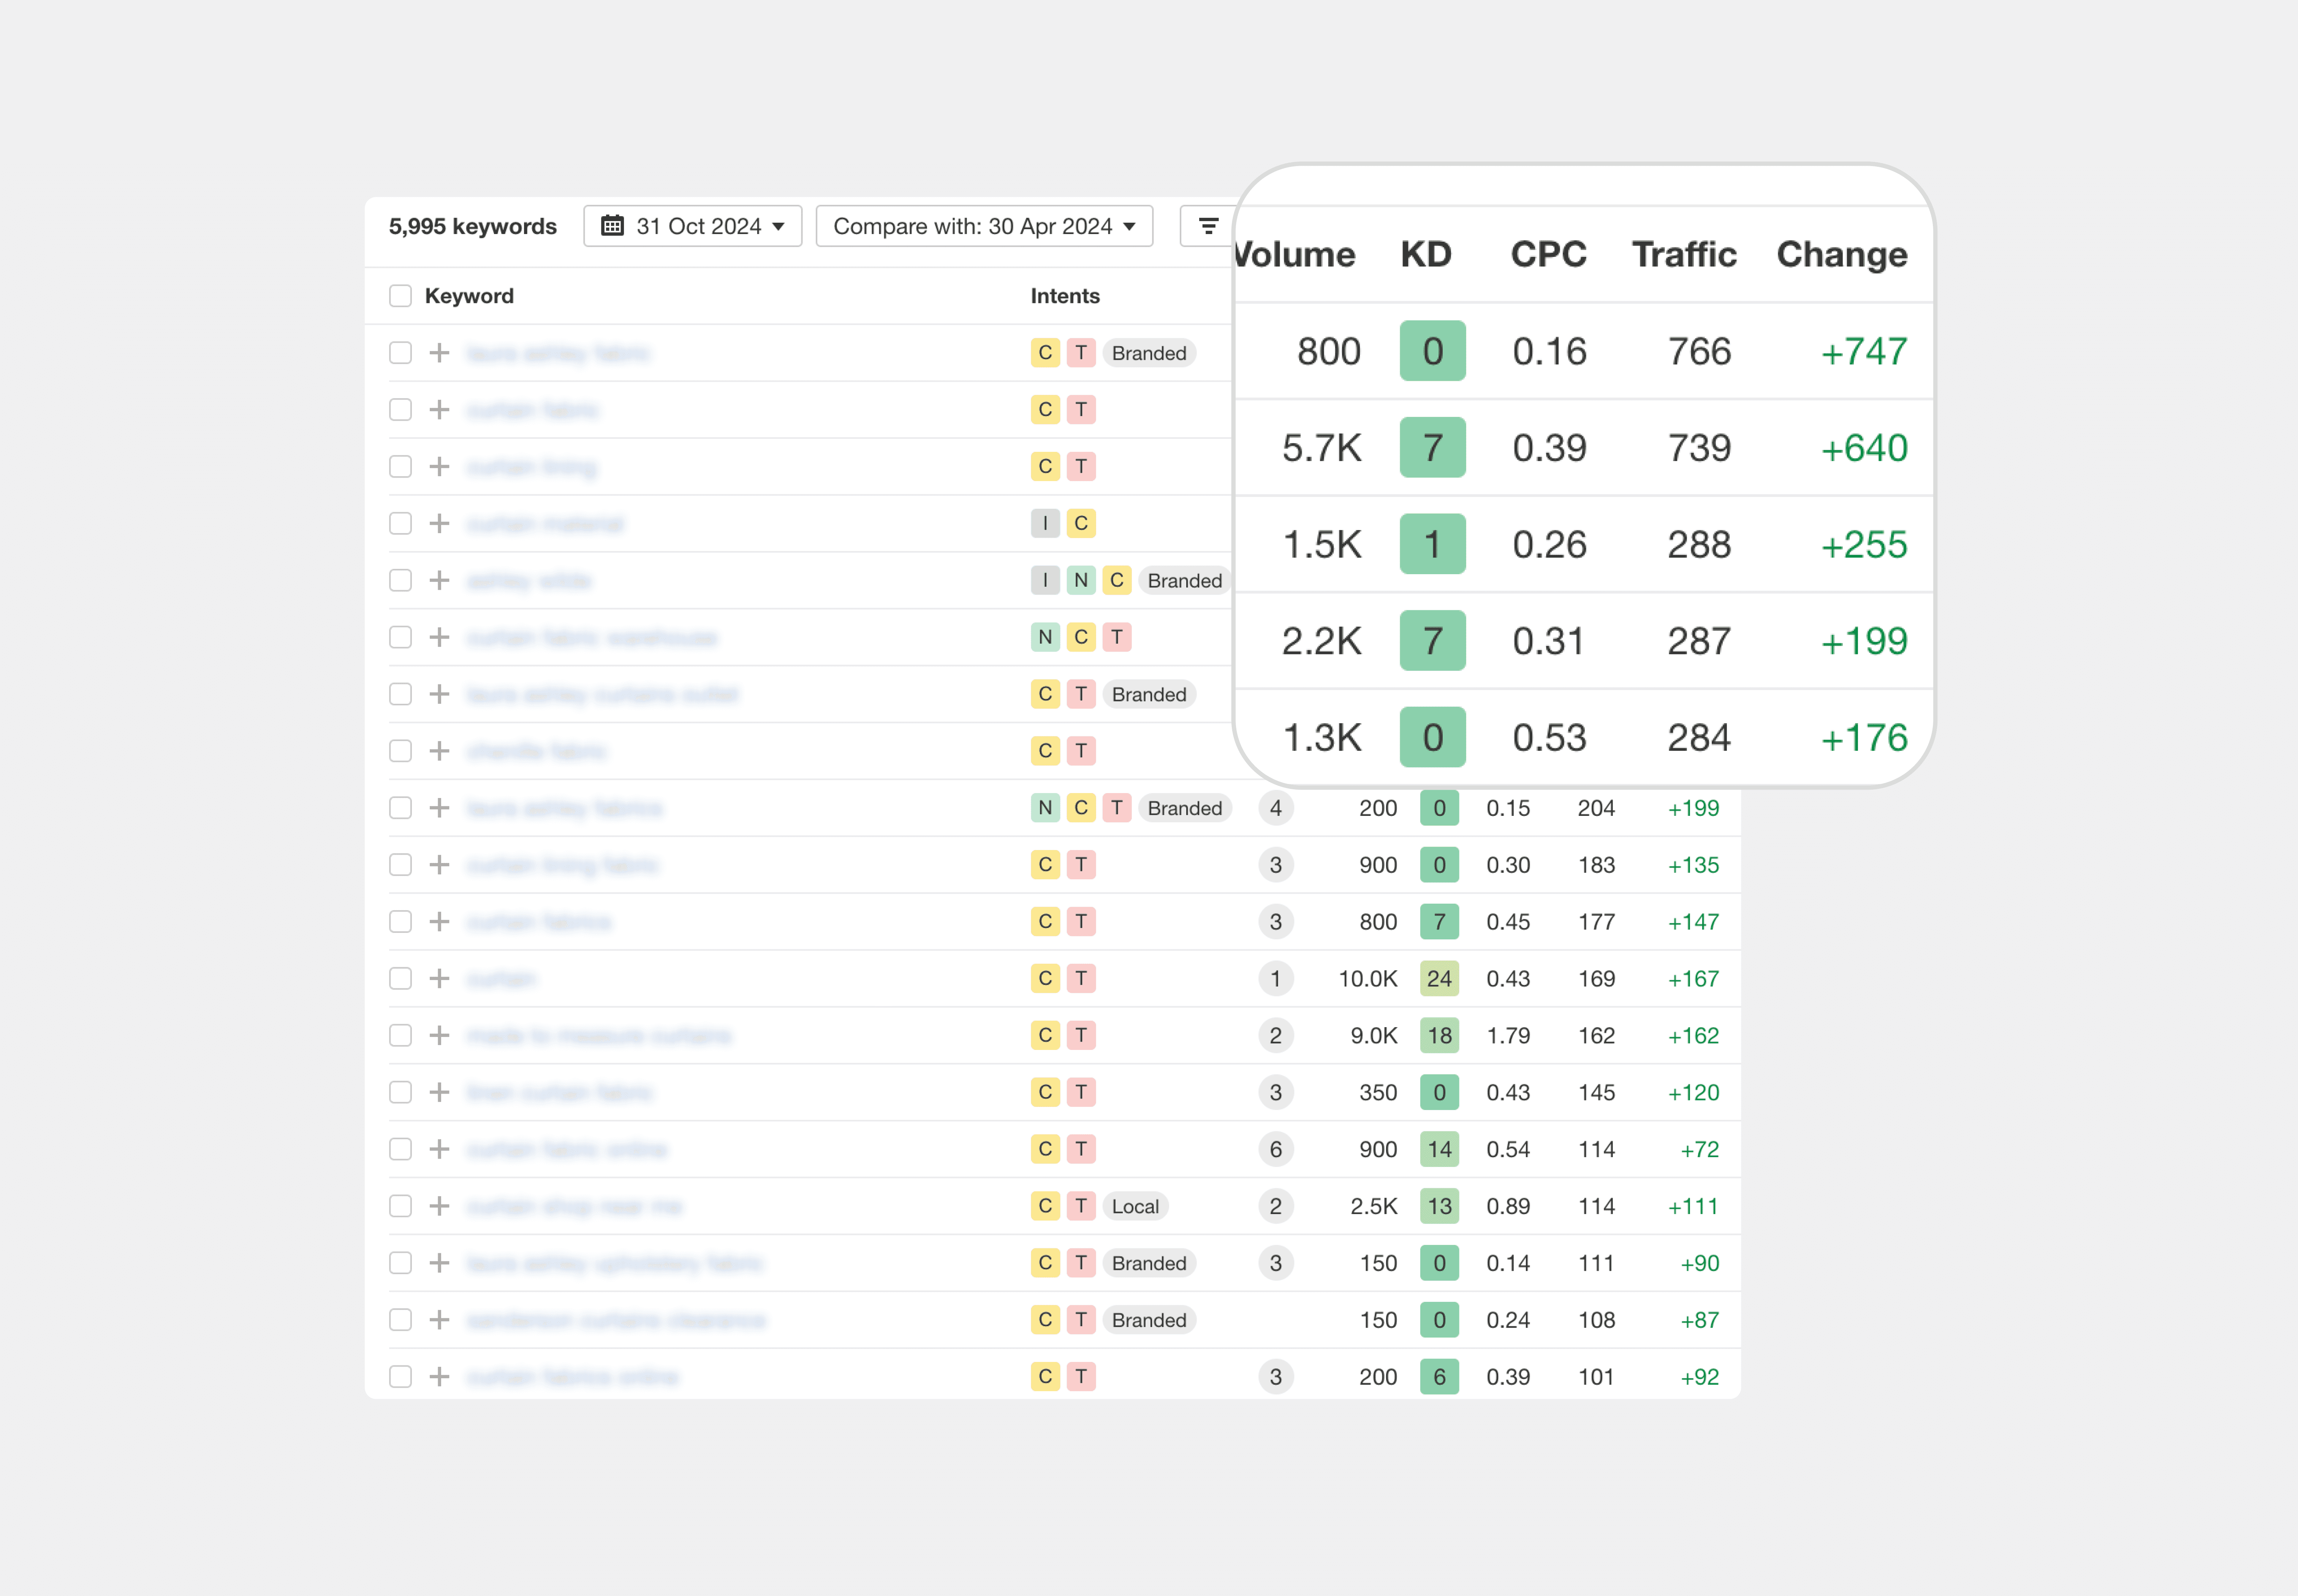This screenshot has height=1596, width=2298.
Task: Click the plus icon on the unbranded N C T row
Action: coord(439,637)
